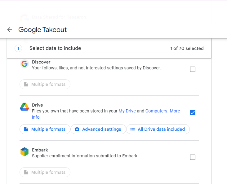Click All Drive data included button
The height and width of the screenshot is (184, 227).
158,129
